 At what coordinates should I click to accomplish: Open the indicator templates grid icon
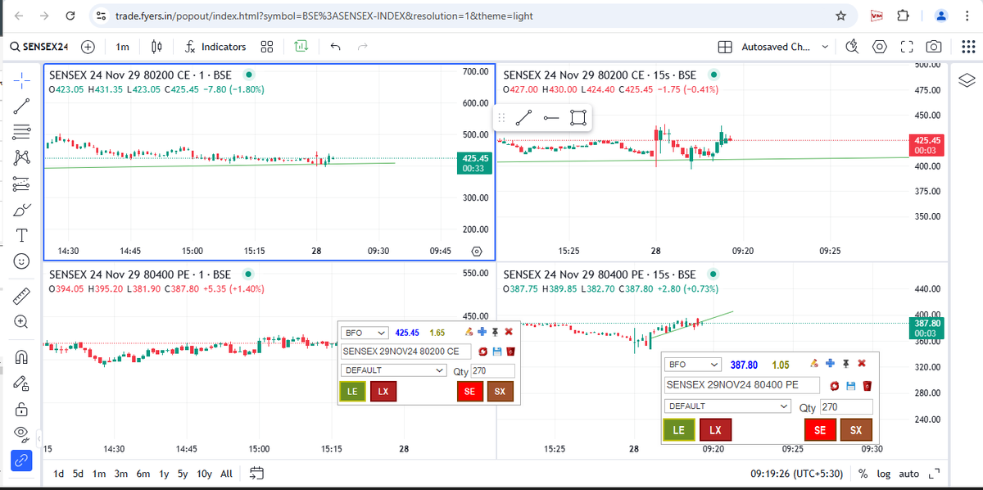267,47
